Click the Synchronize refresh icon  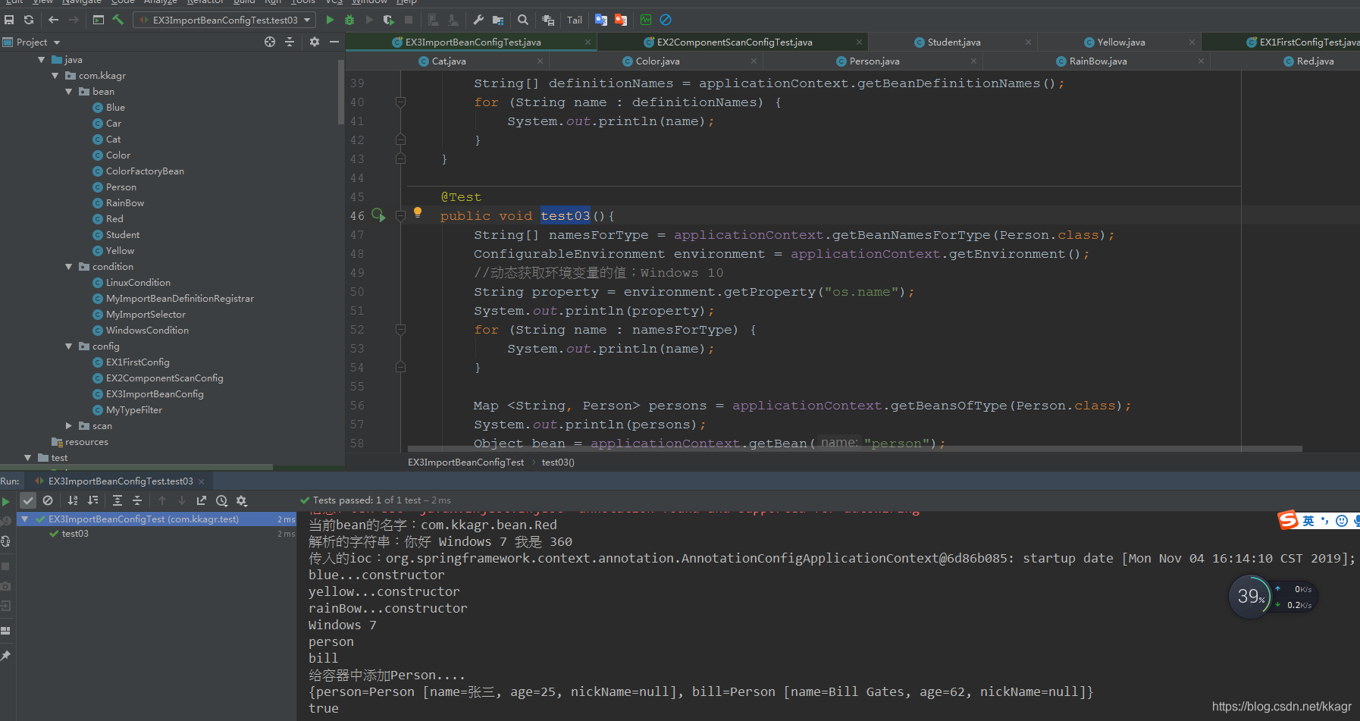coord(29,20)
